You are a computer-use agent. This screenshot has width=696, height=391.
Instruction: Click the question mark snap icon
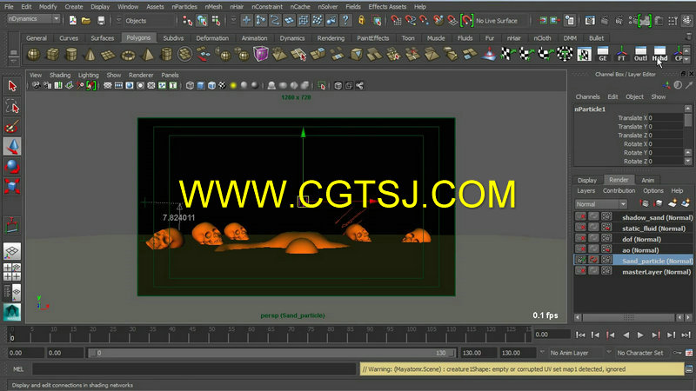coord(345,20)
